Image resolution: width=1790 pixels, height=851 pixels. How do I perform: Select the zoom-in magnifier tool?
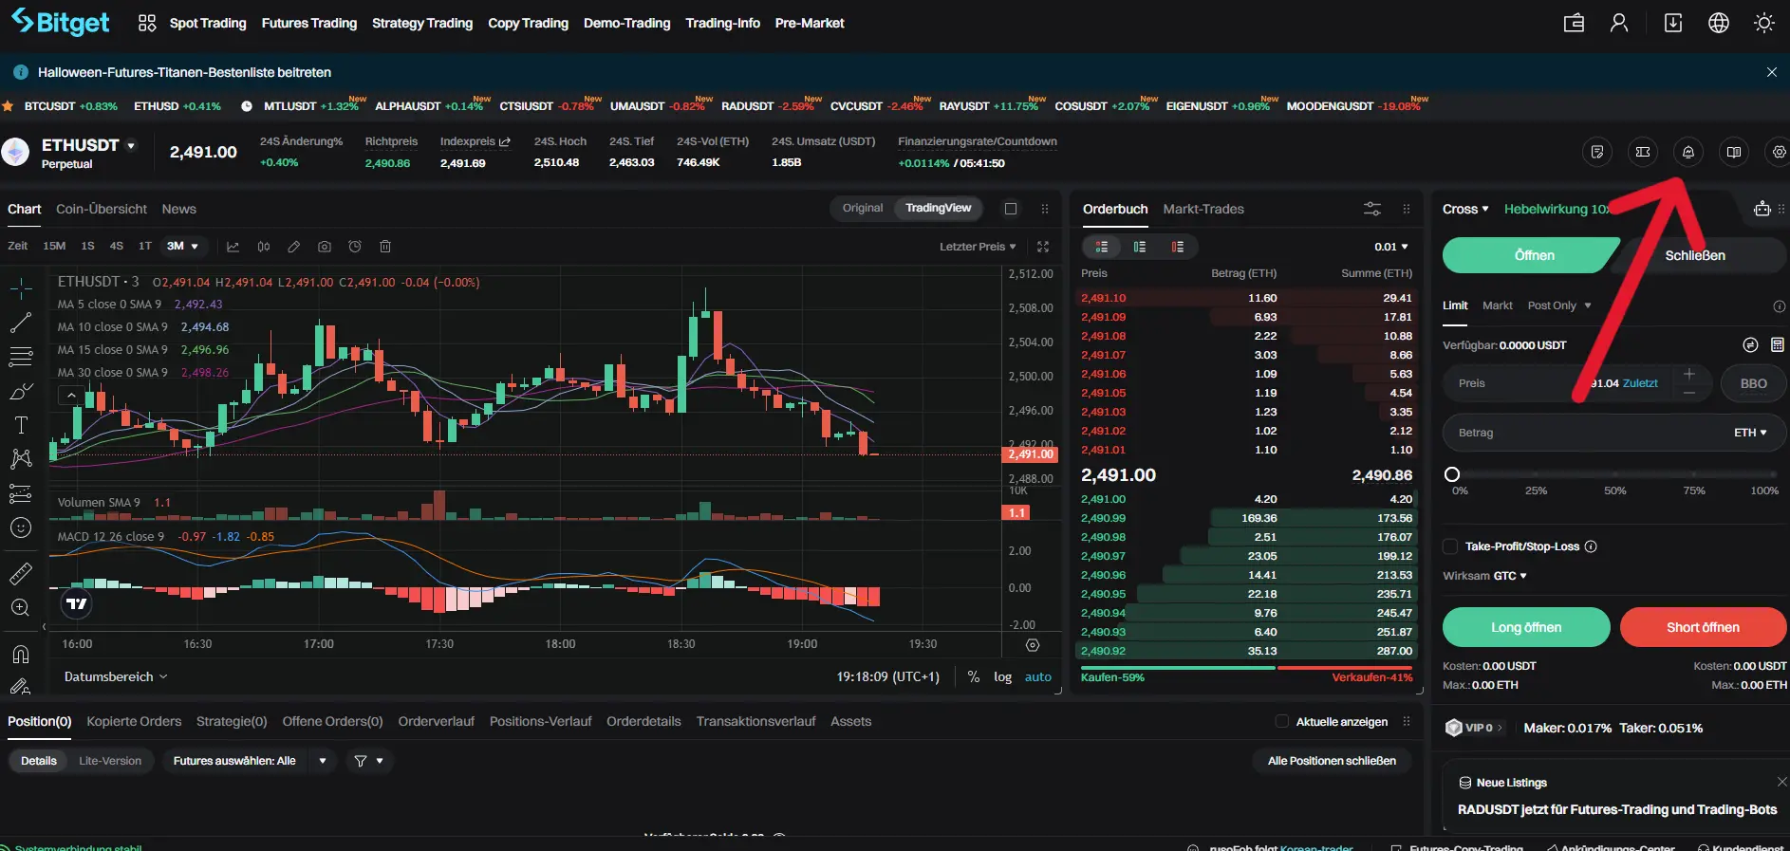pos(21,608)
